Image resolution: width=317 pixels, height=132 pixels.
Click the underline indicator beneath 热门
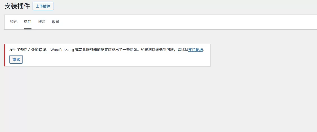28,29
